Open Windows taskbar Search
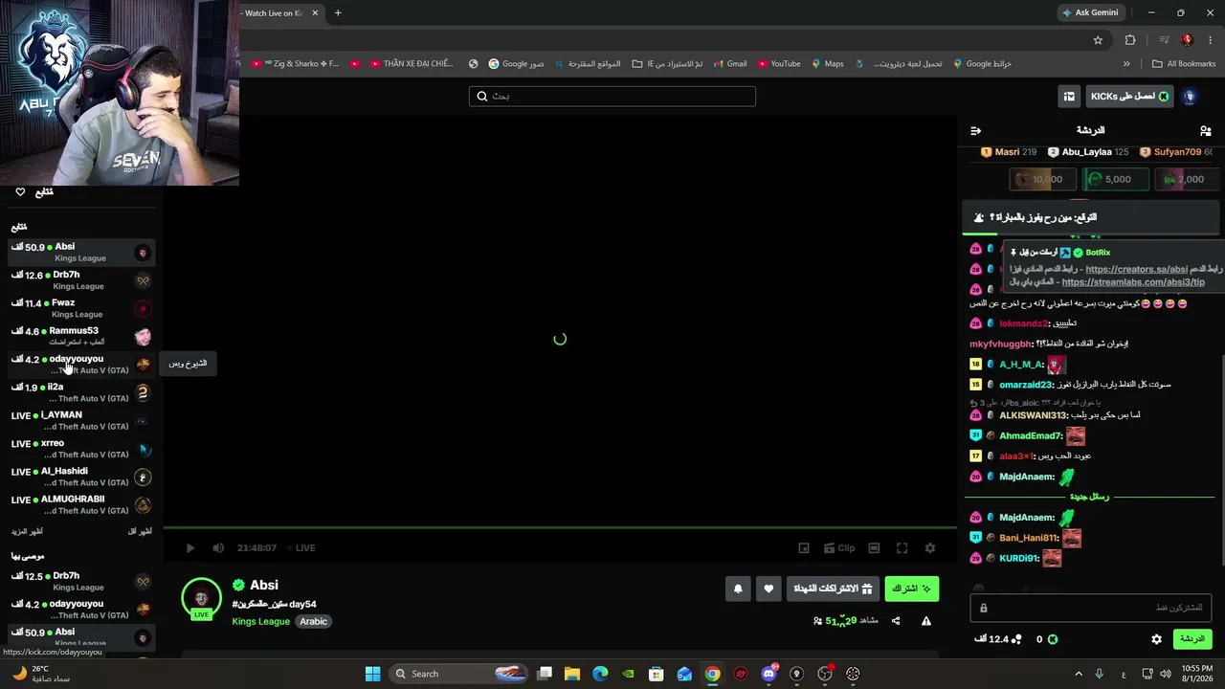The image size is (1225, 689). click(459, 674)
